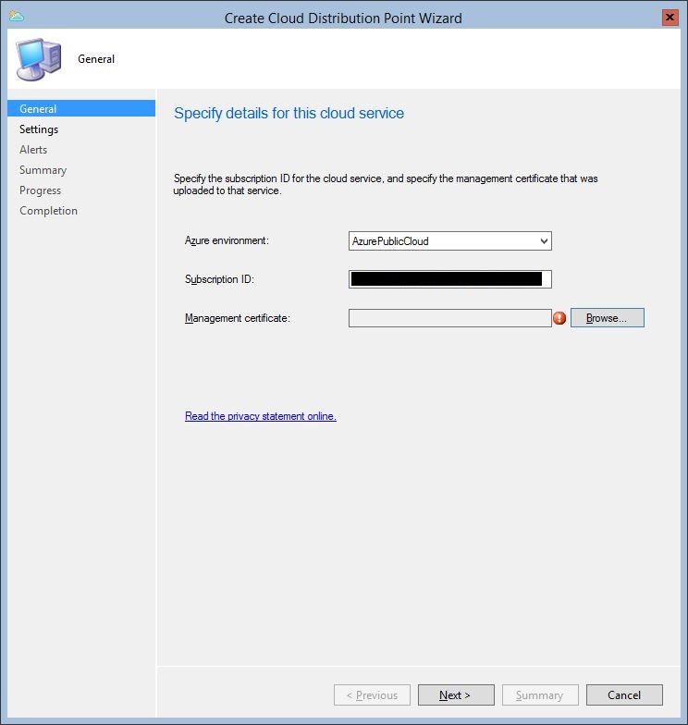Viewport: 688px width, 725px height.
Task: Click the red error icon beside Management certificate
Action: (559, 318)
